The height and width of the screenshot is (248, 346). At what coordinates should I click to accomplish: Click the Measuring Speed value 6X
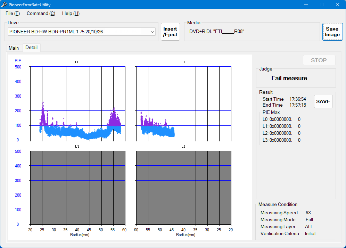tap(308, 213)
